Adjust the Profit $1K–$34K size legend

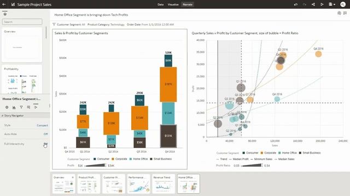pos(96,166)
